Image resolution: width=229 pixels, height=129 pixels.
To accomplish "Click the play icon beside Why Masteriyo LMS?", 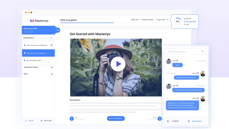I will point(25,61).
